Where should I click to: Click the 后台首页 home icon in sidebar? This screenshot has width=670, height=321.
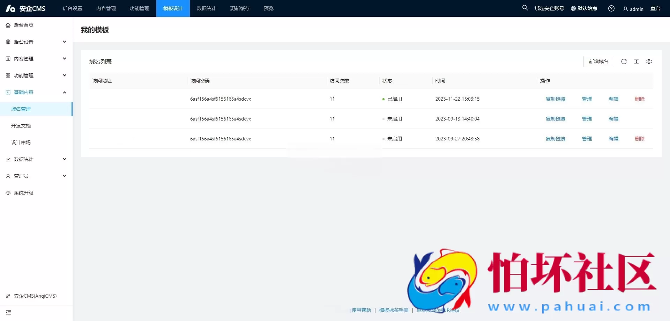[8, 25]
